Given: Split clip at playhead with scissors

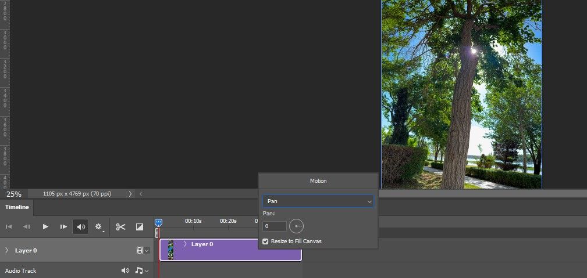Looking at the screenshot, I should (x=120, y=227).
